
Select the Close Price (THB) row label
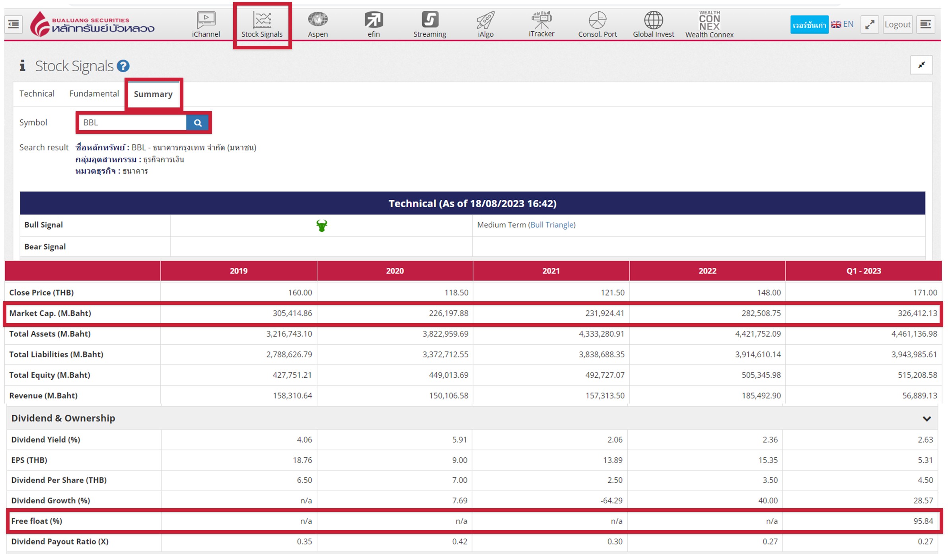41,293
